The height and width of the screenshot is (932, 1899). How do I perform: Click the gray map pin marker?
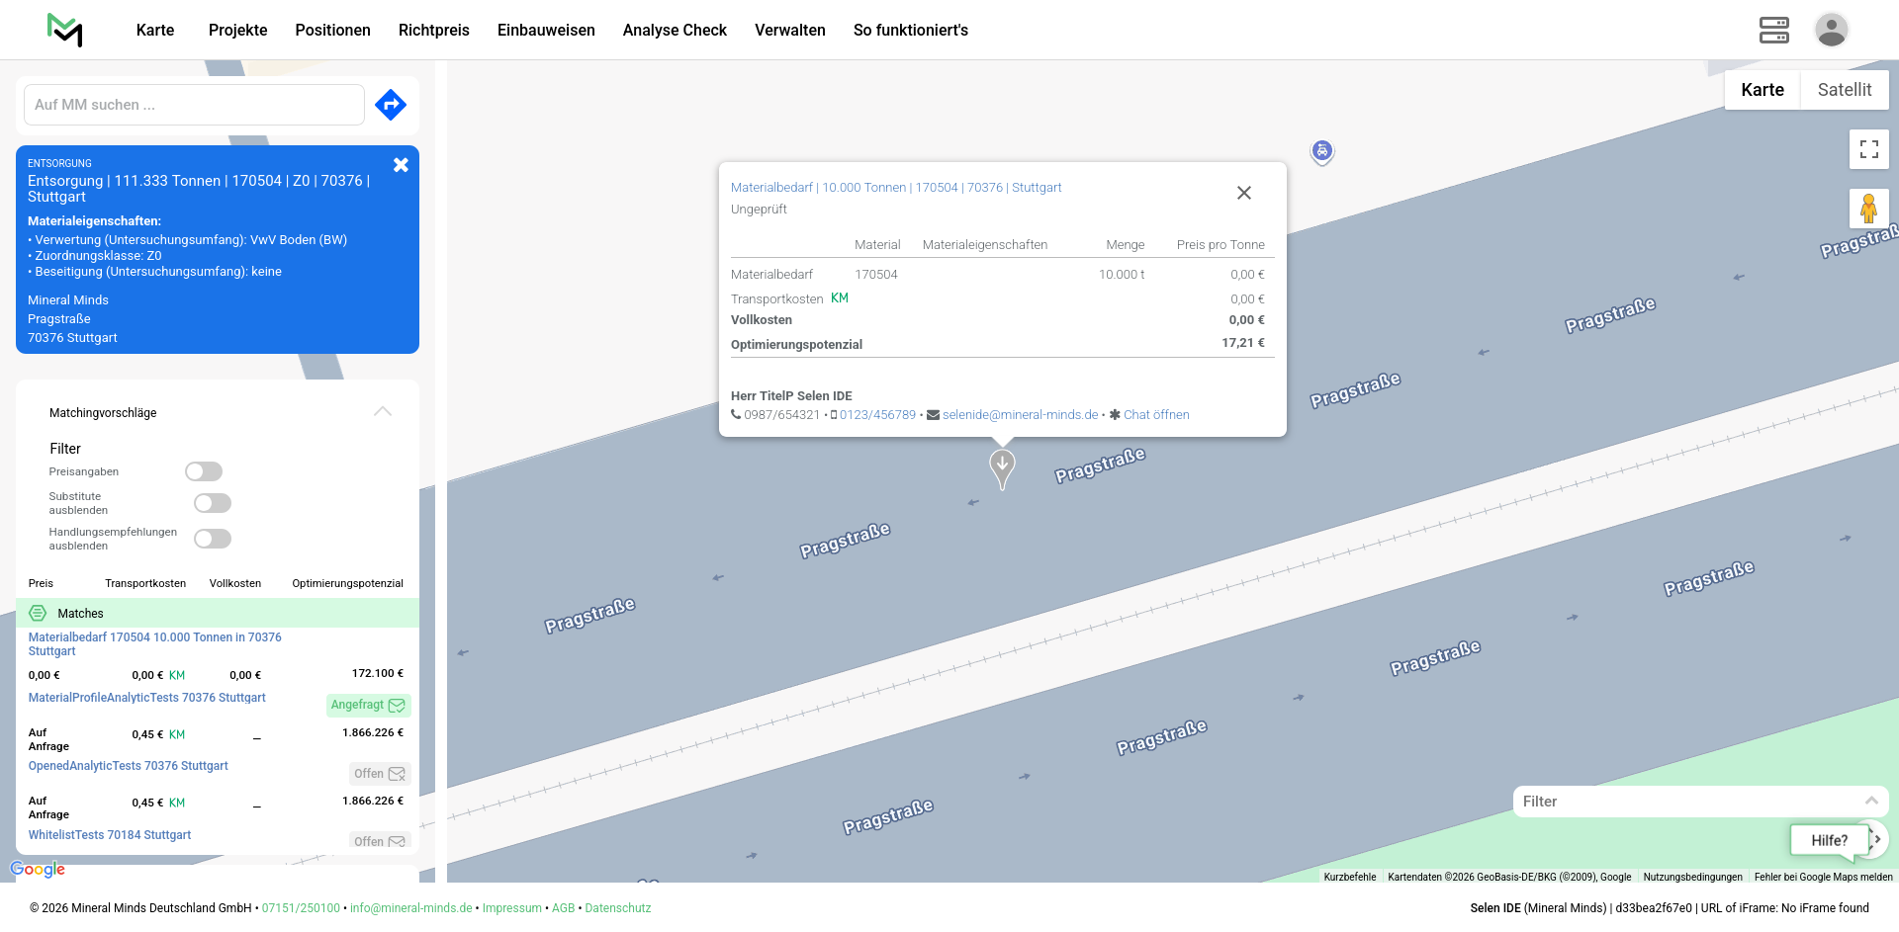[x=1002, y=466]
